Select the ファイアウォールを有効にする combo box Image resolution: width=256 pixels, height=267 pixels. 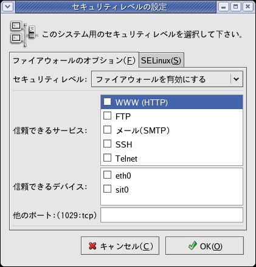pos(167,79)
